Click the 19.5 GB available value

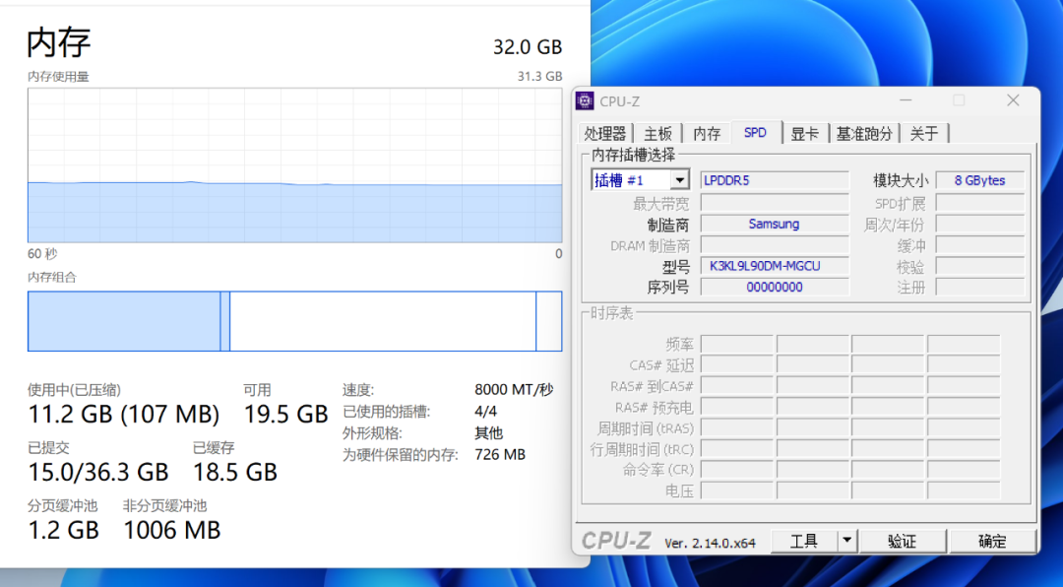point(285,414)
